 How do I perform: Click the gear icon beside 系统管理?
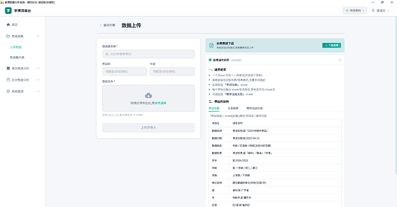click(8, 91)
